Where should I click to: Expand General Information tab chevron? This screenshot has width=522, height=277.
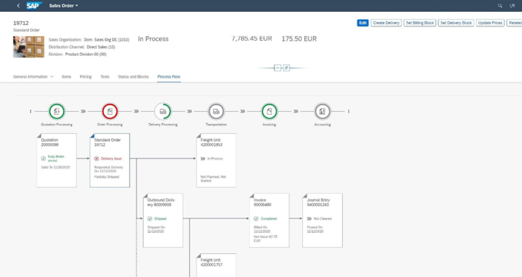coord(52,77)
